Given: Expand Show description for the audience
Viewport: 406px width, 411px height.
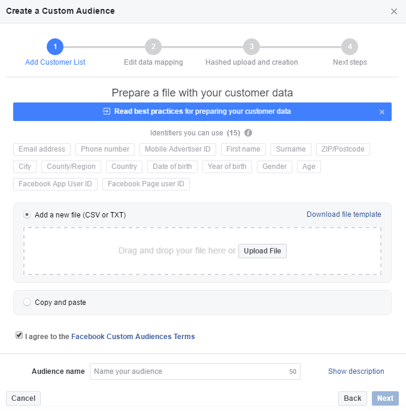Looking at the screenshot, I should click(356, 371).
